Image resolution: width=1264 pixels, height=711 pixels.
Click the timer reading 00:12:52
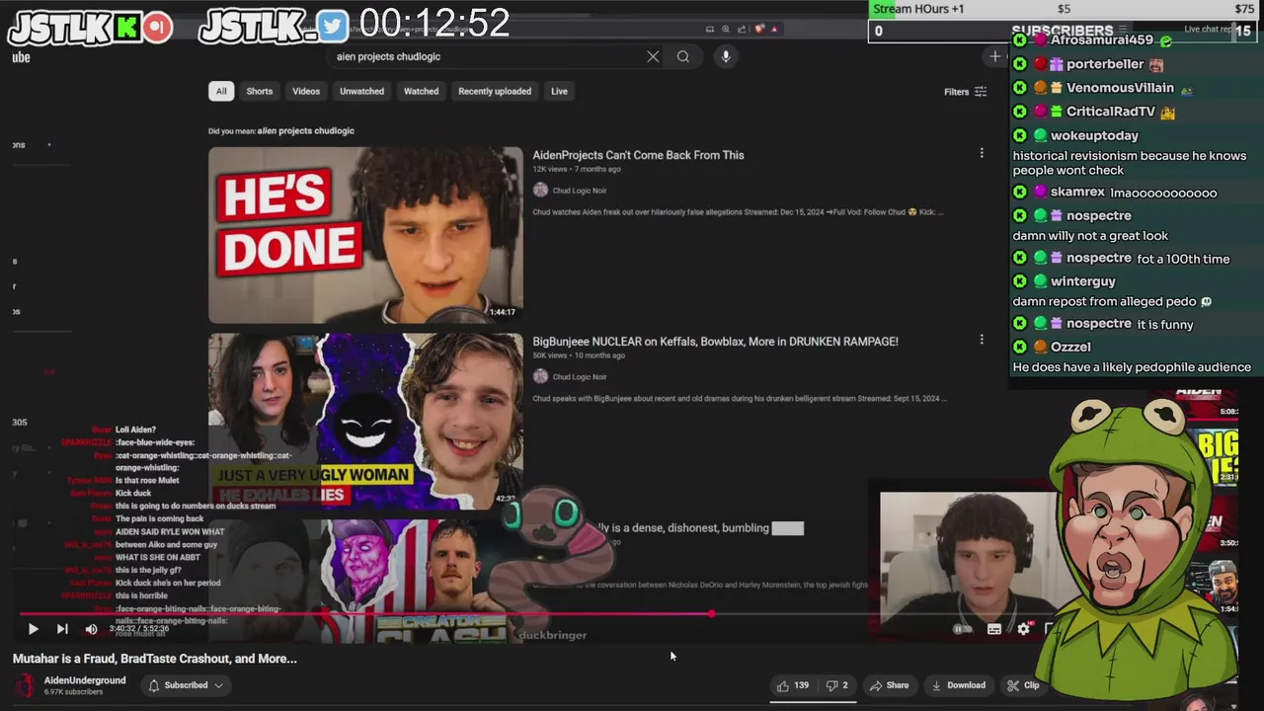pyautogui.click(x=434, y=23)
